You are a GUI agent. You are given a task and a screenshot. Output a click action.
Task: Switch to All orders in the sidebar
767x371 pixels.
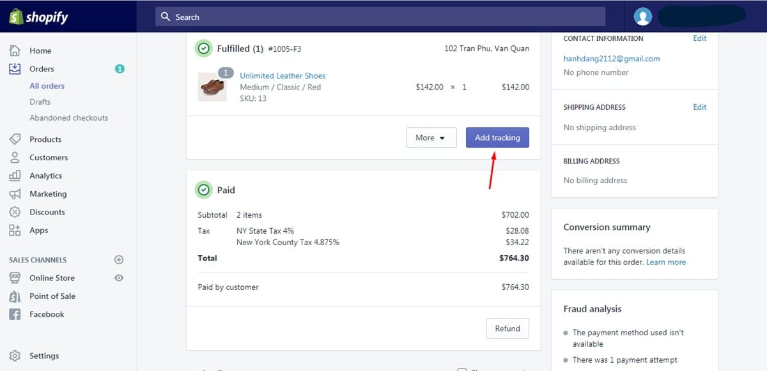tap(47, 86)
